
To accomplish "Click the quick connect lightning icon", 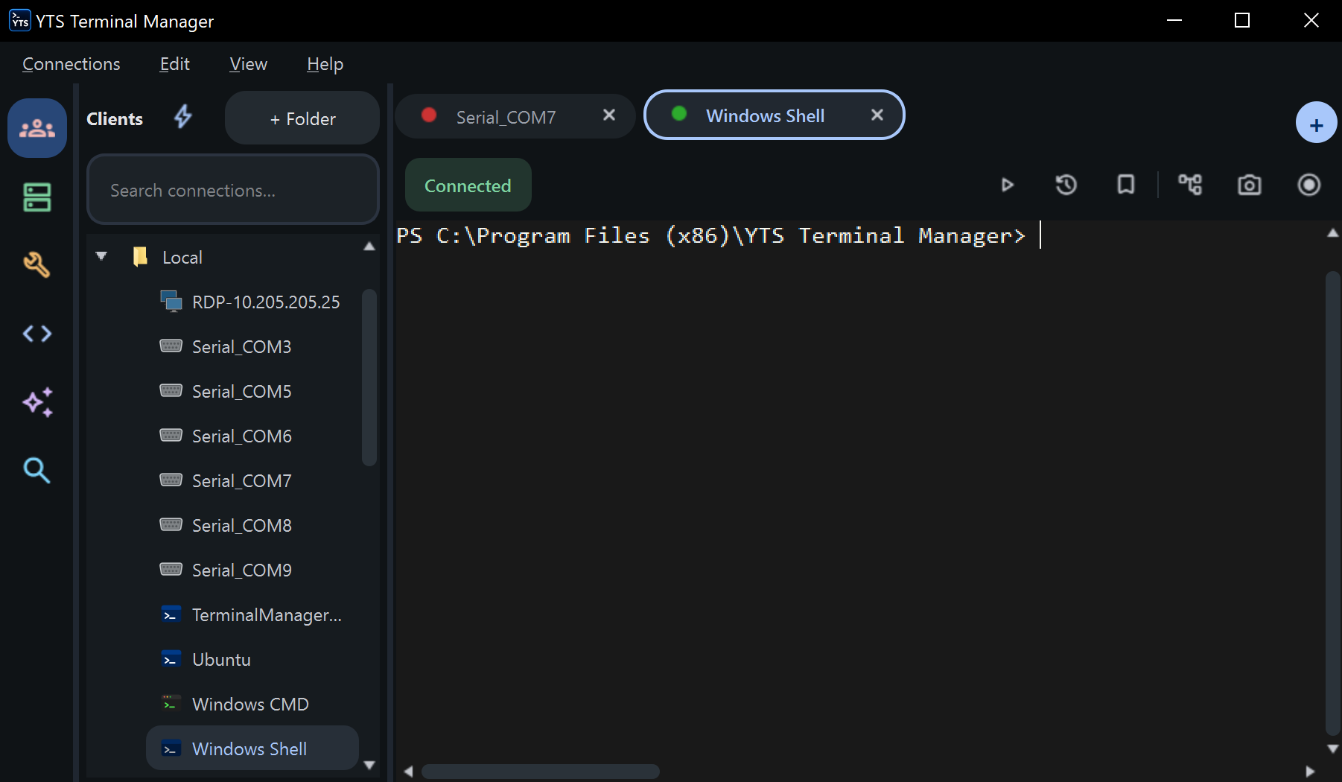I will point(183,117).
